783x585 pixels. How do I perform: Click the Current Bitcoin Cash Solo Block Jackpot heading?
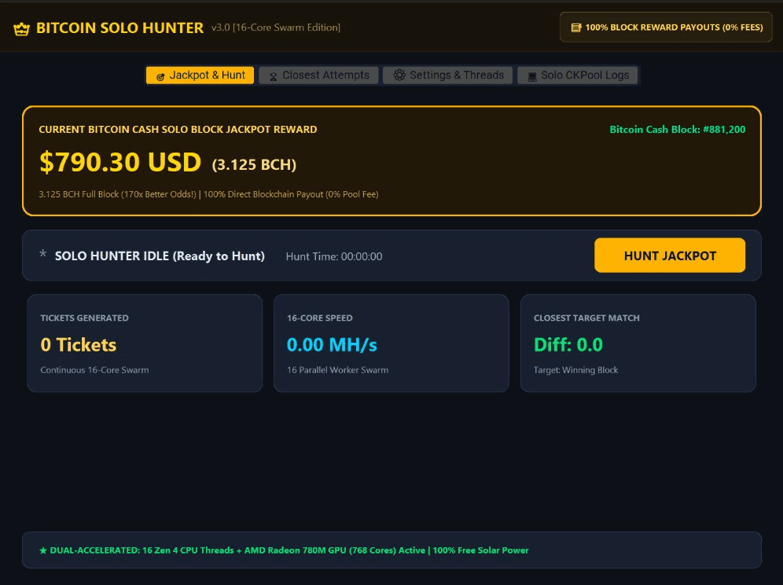click(x=178, y=130)
